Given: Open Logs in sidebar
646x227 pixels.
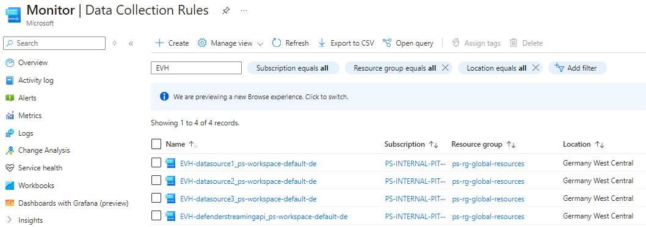Looking at the screenshot, I should (x=26, y=133).
